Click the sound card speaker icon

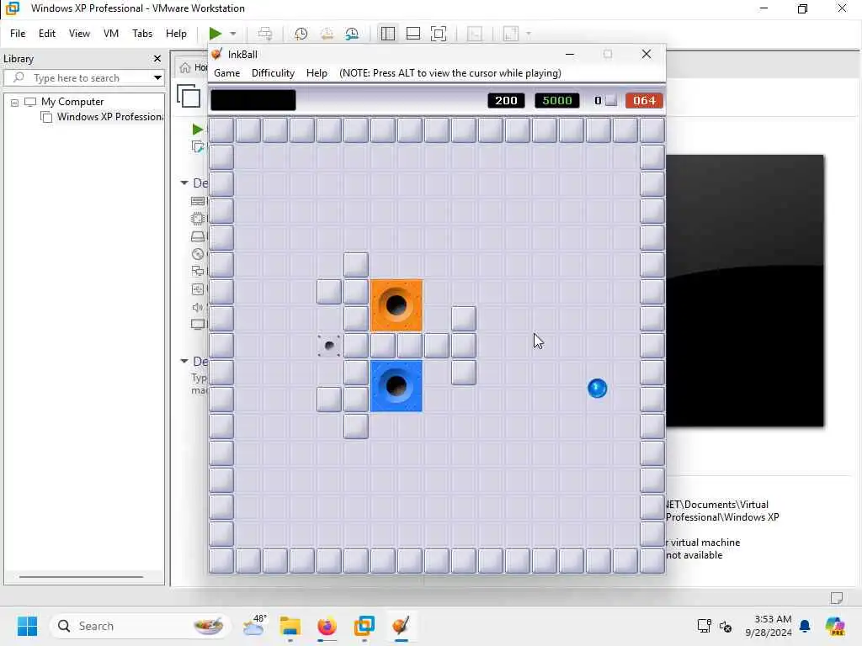pos(198,307)
